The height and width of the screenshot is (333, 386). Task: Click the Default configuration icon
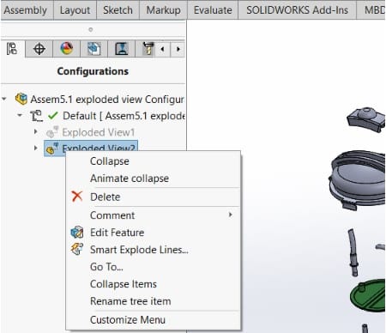(x=36, y=116)
